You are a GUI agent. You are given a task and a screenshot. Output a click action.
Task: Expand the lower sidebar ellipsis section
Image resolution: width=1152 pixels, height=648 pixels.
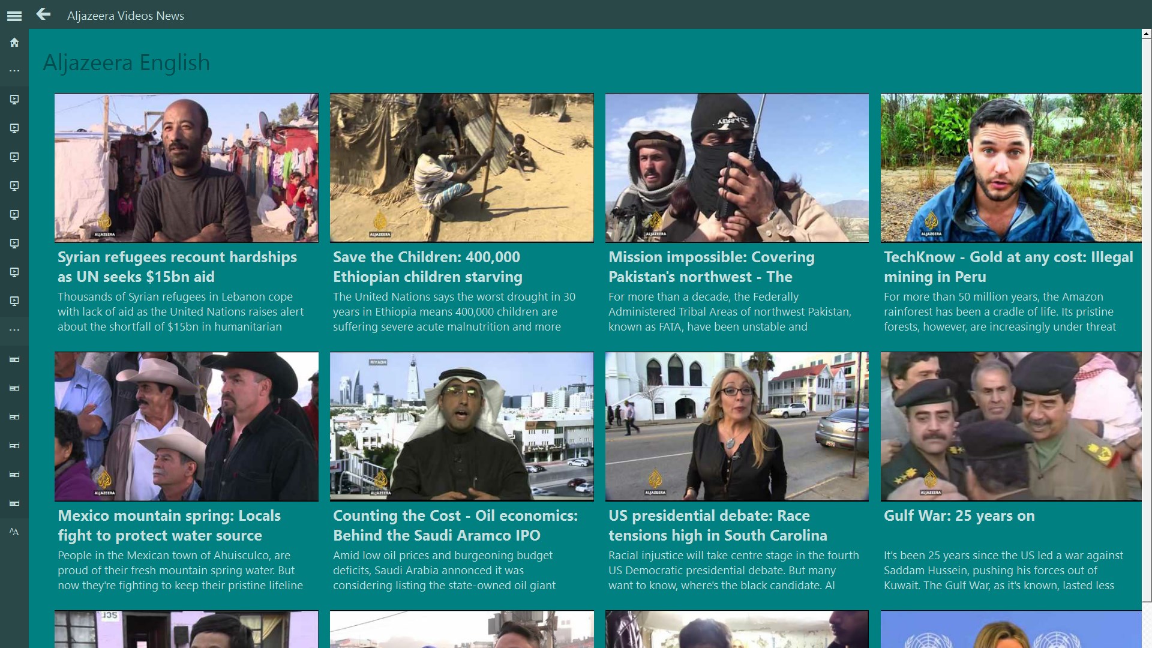pos(14,330)
